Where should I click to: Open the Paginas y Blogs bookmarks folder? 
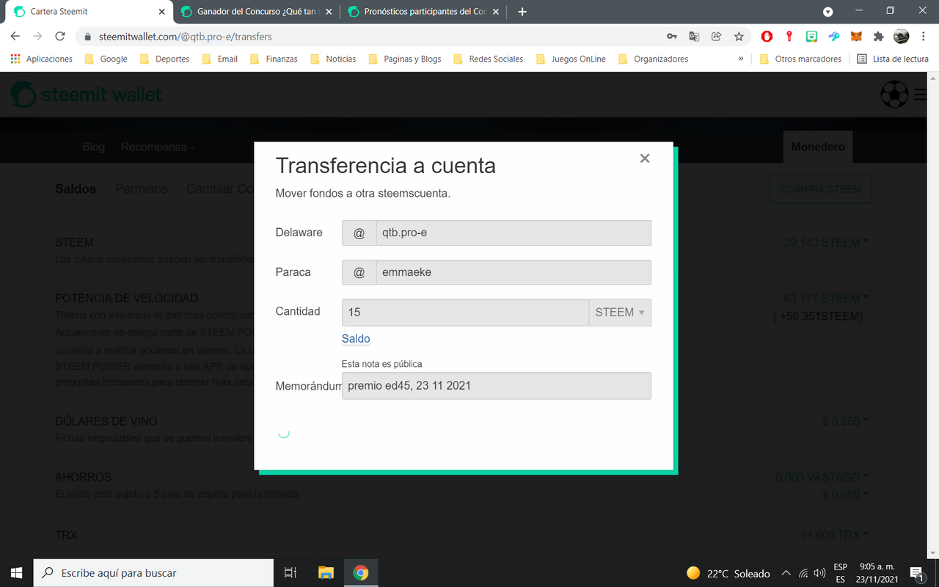pyautogui.click(x=404, y=59)
